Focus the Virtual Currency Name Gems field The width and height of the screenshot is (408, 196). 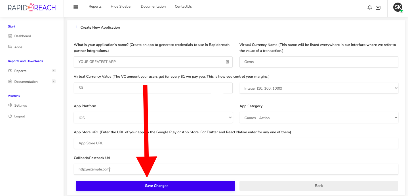319,62
